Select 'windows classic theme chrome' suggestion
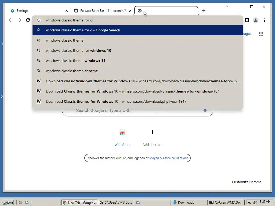 coord(137,71)
